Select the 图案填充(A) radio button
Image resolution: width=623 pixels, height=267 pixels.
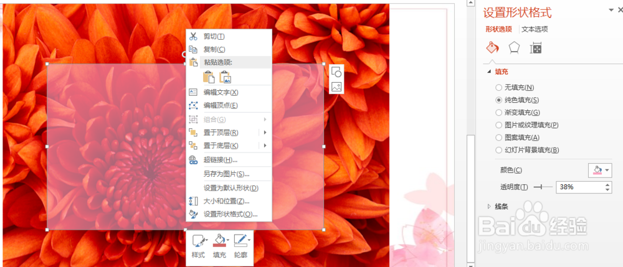coord(498,138)
